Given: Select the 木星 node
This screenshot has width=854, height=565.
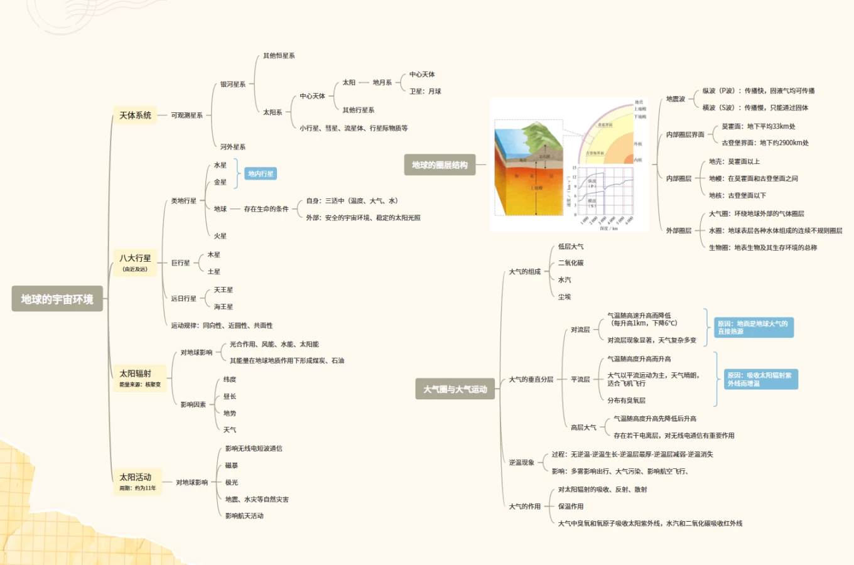Looking at the screenshot, I should point(213,255).
